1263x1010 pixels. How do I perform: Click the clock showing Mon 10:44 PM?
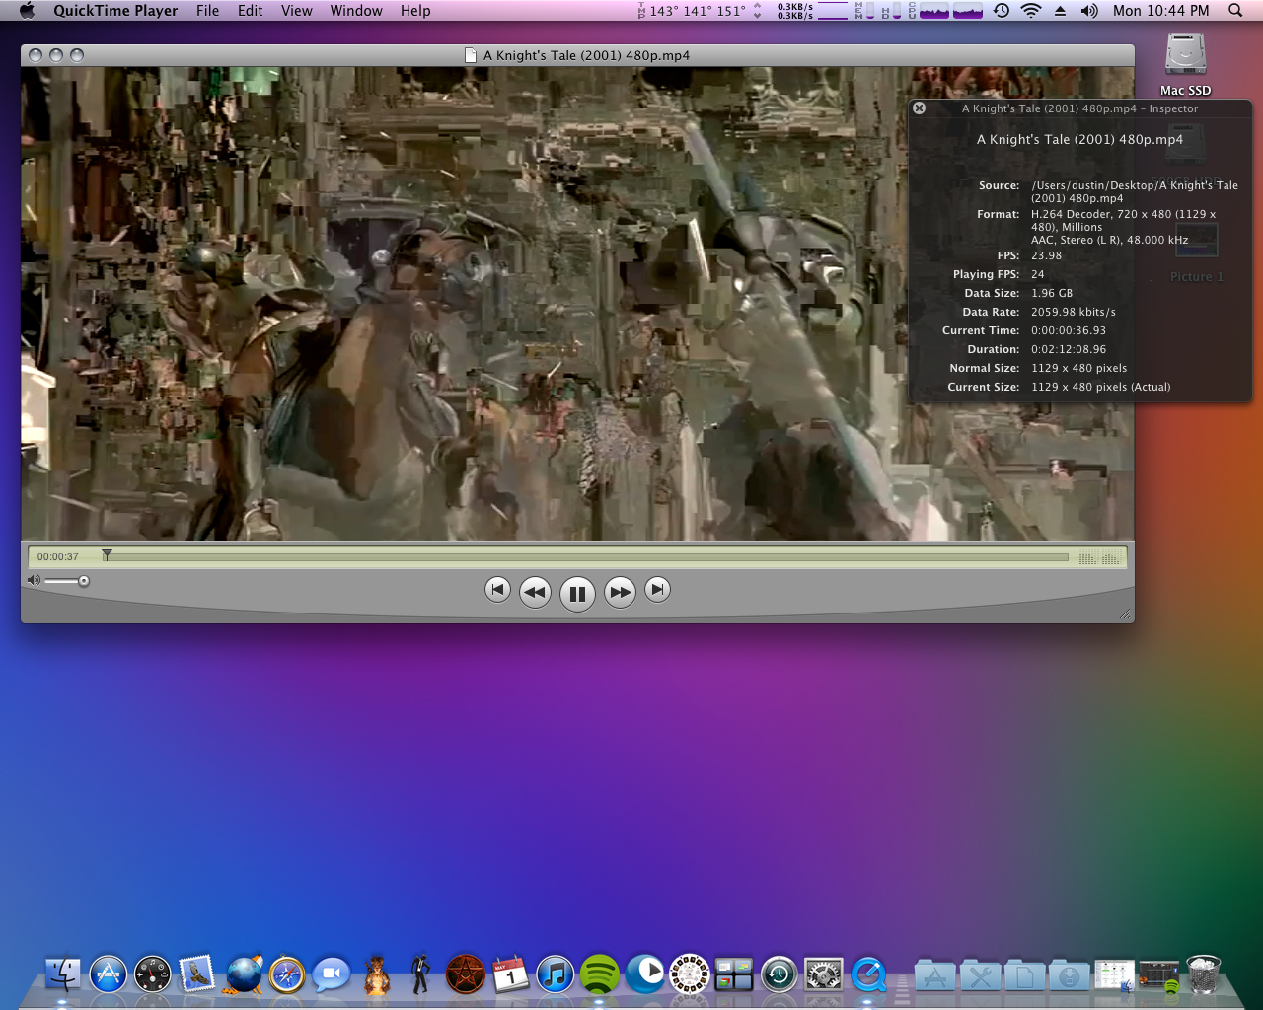point(1160,11)
